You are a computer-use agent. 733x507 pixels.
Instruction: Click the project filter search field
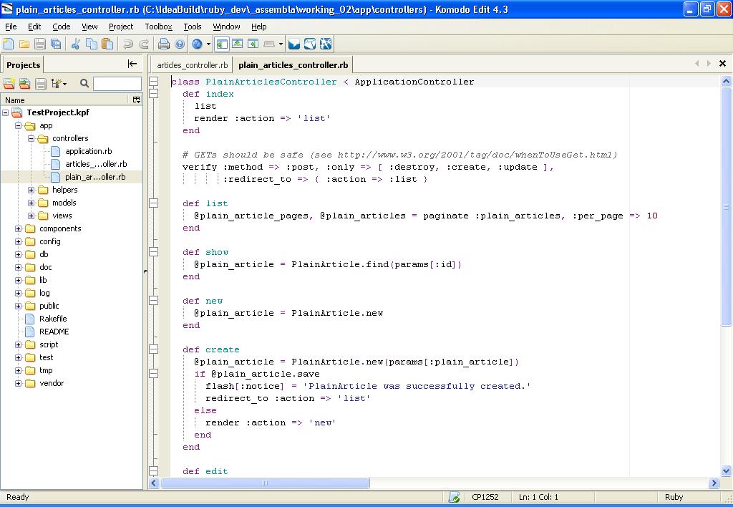coord(117,84)
